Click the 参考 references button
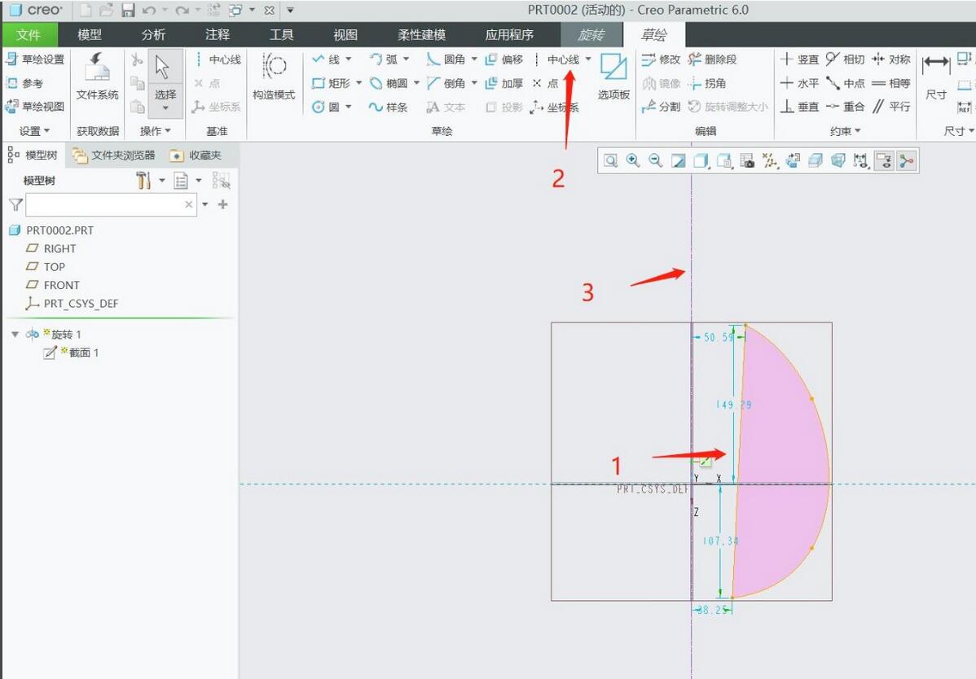976x679 pixels. click(x=25, y=83)
